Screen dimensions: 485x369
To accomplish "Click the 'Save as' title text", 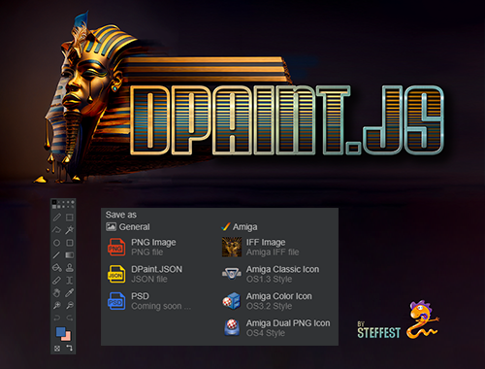I will coord(121,215).
